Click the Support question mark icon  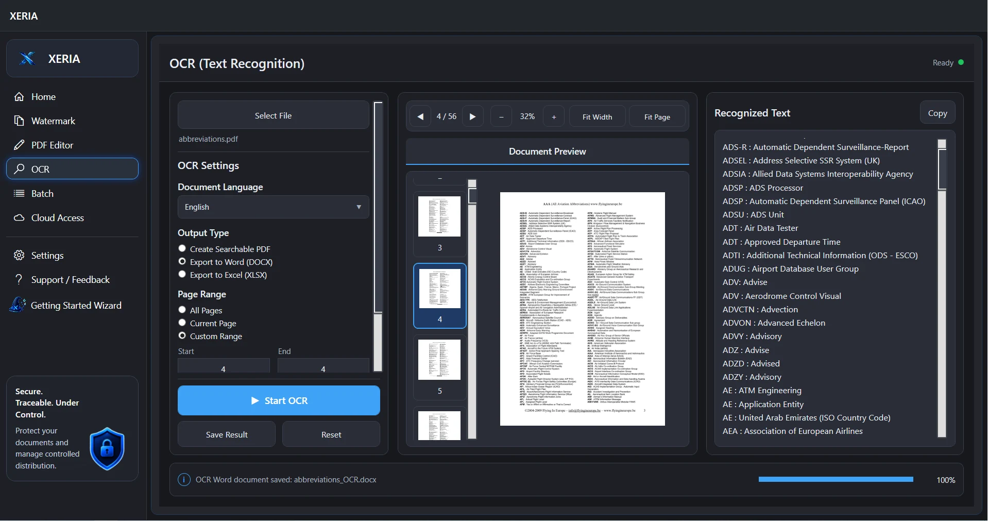coord(19,279)
